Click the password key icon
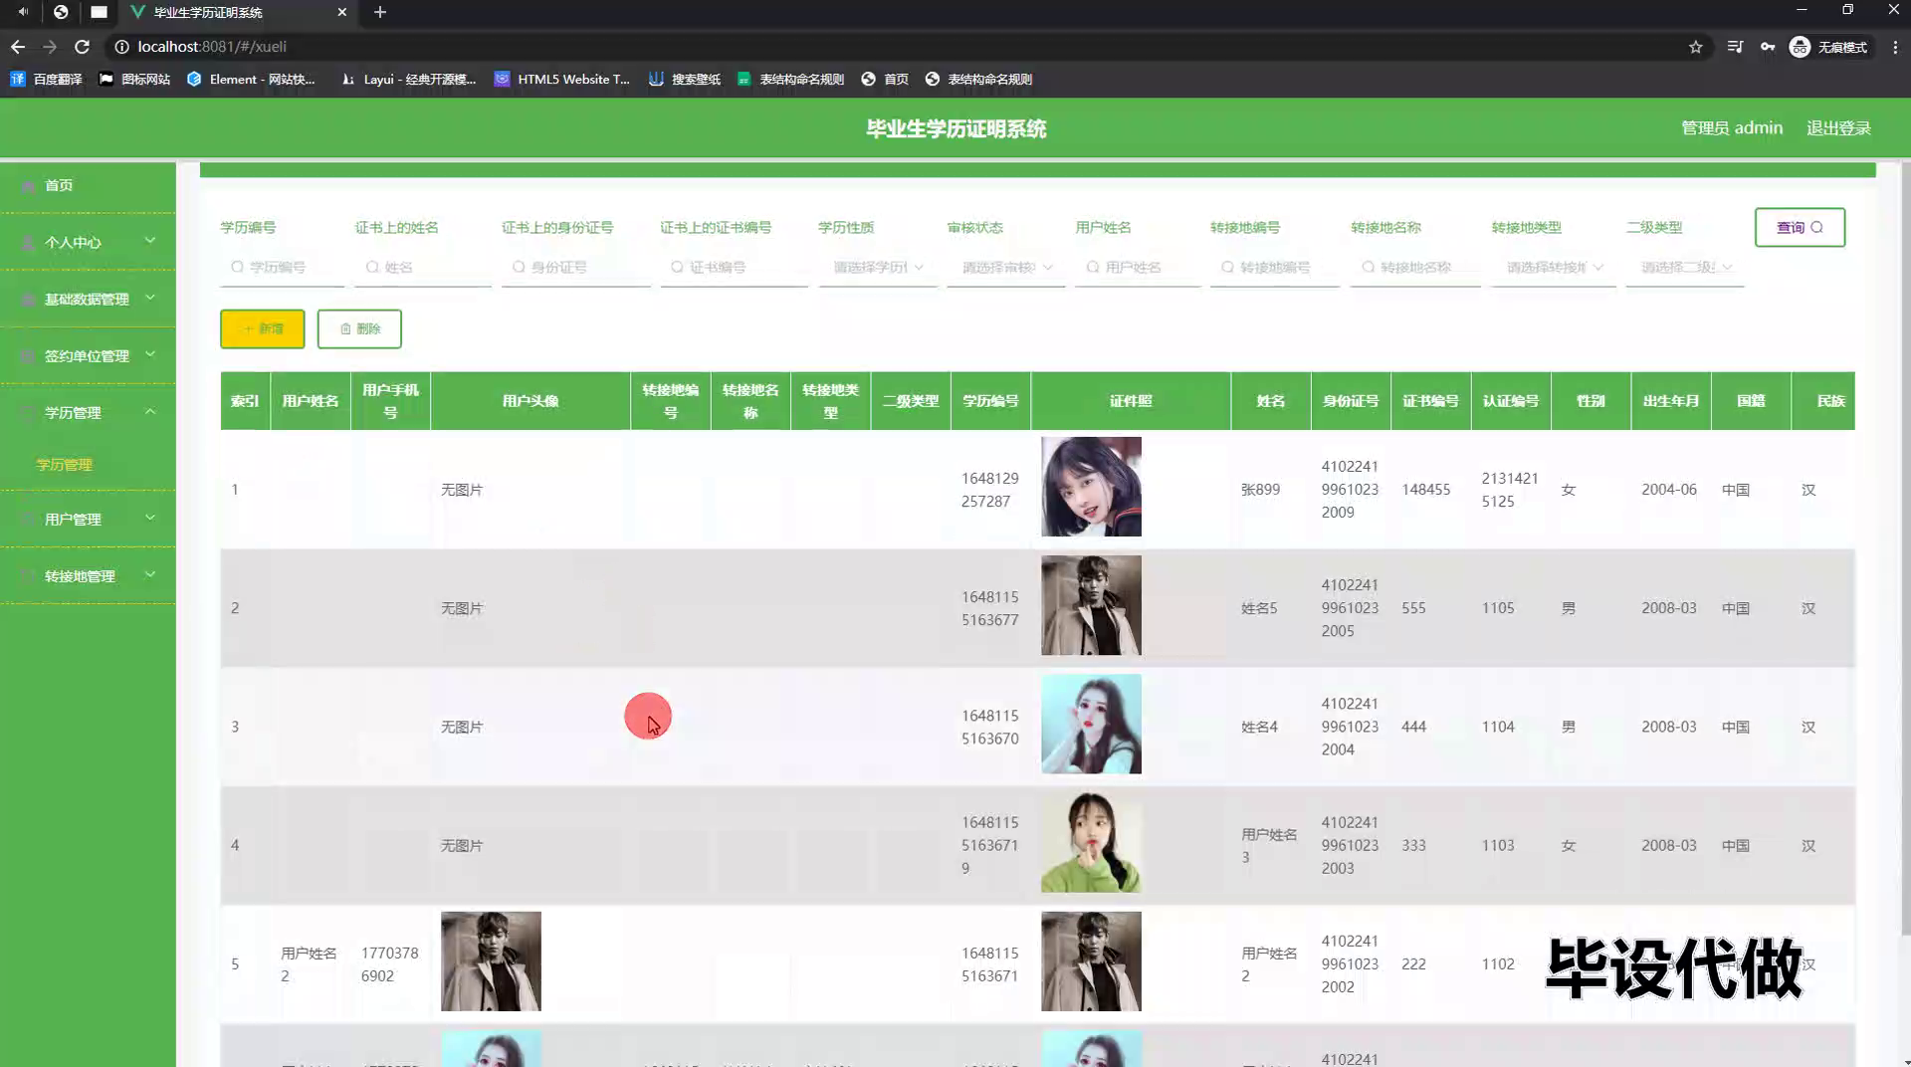The height and width of the screenshot is (1067, 1911). (1768, 47)
